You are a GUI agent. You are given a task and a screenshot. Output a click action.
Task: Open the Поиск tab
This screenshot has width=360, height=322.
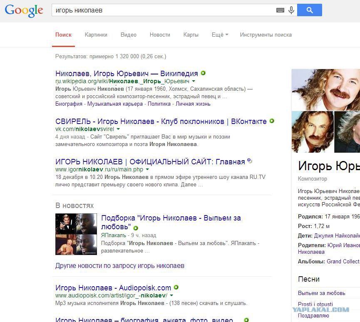63,35
